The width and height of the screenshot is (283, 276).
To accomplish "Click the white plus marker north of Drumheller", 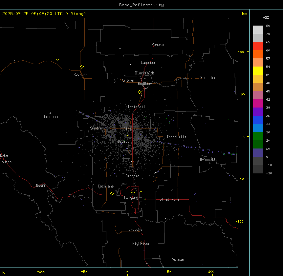I will point(201,123).
